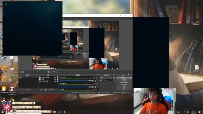Click start virtual camera button
The width and height of the screenshot is (203, 114).
point(124,82)
